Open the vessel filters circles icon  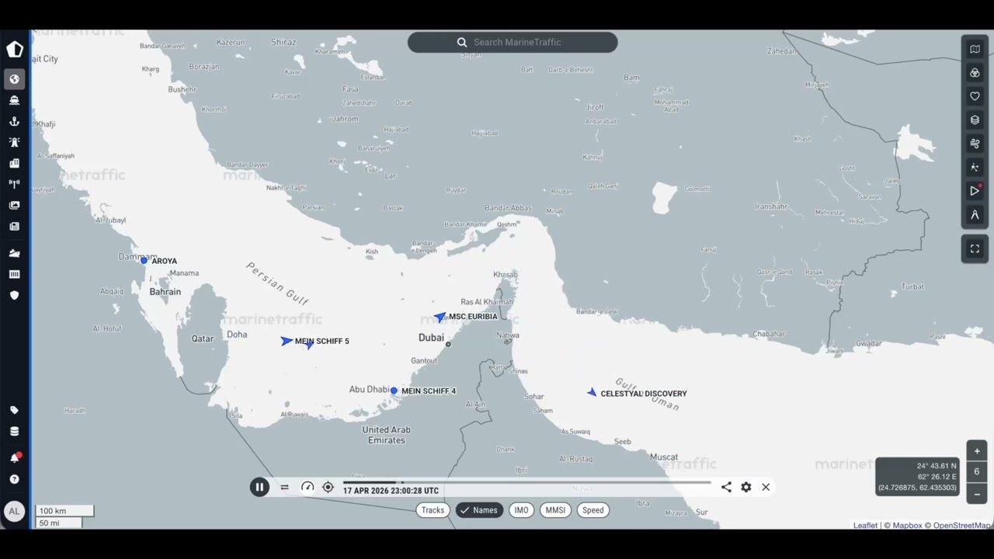pos(975,73)
